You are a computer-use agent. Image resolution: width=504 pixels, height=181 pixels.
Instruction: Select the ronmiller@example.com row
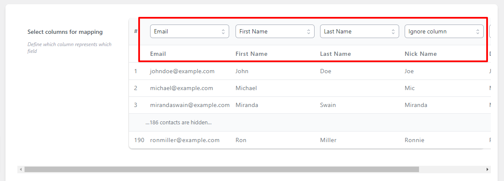click(310, 140)
